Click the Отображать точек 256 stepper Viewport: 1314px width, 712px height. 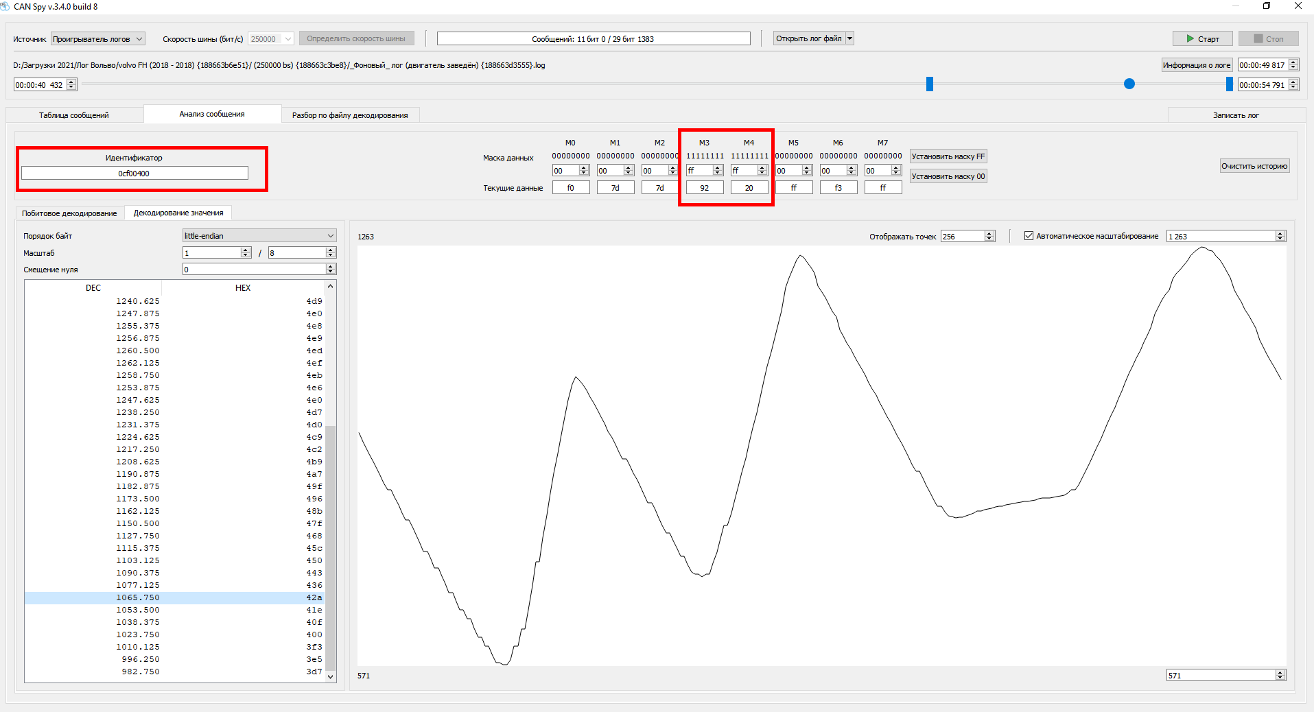pyautogui.click(x=967, y=237)
